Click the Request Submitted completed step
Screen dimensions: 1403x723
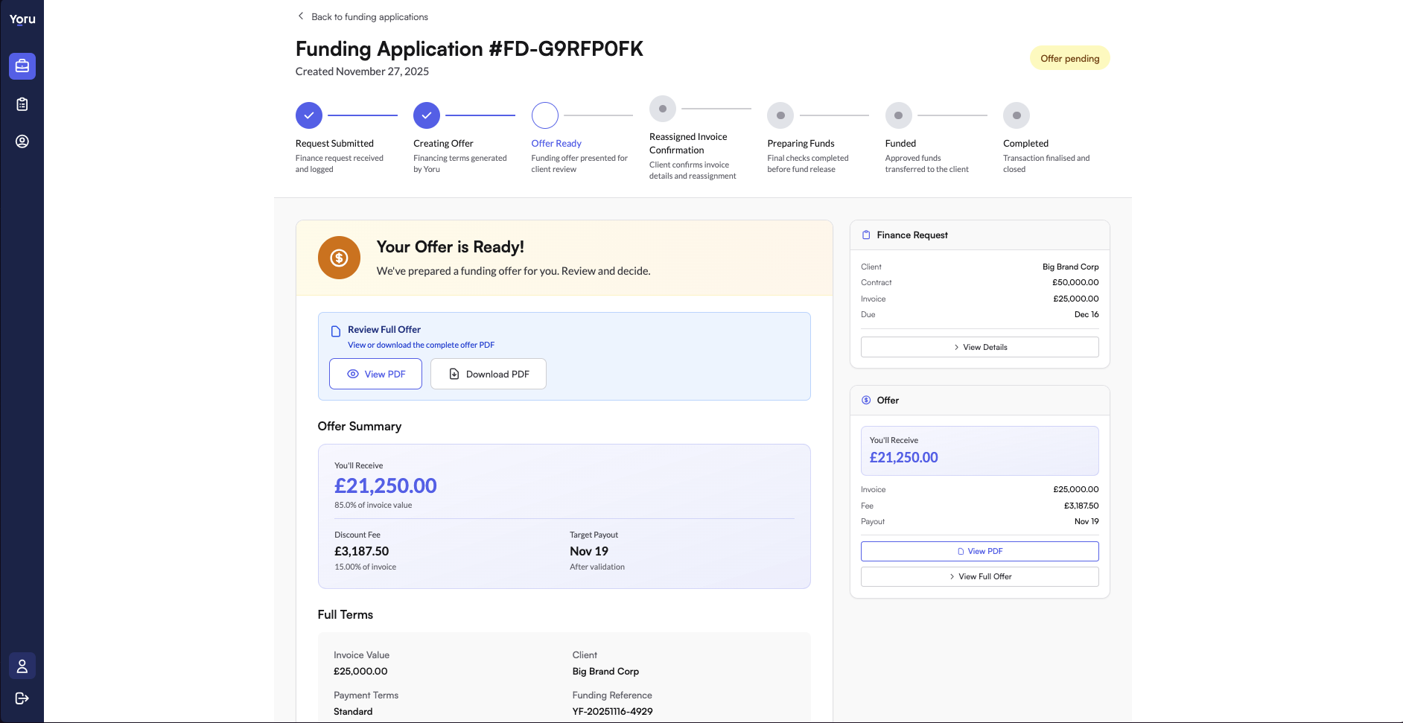coord(308,115)
